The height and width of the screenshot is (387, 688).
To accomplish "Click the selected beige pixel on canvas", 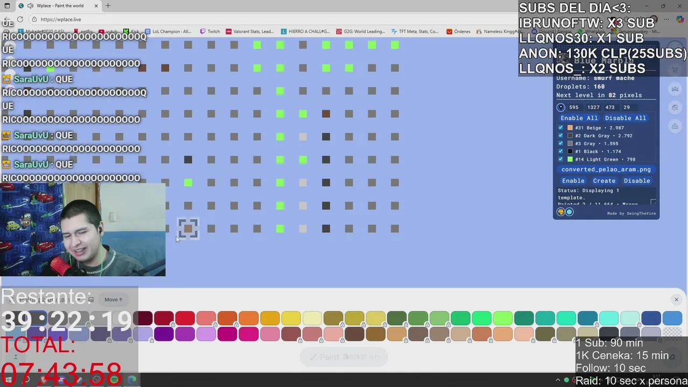I will (188, 228).
